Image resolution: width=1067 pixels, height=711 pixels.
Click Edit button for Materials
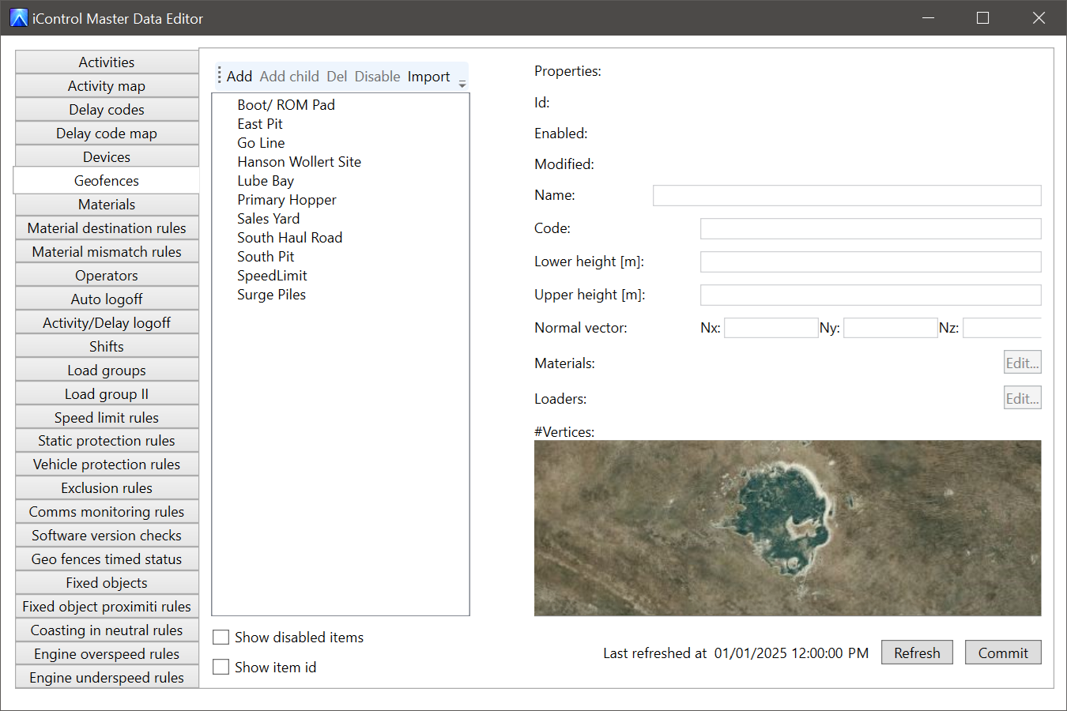click(x=1023, y=363)
